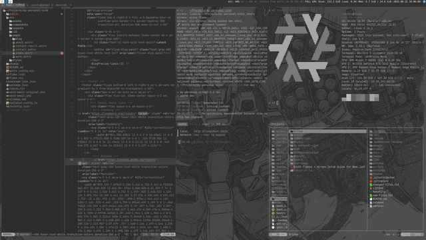The height and width of the screenshot is (240, 426).
Task: Open localhost:4321 link in terminal
Action: [211, 131]
